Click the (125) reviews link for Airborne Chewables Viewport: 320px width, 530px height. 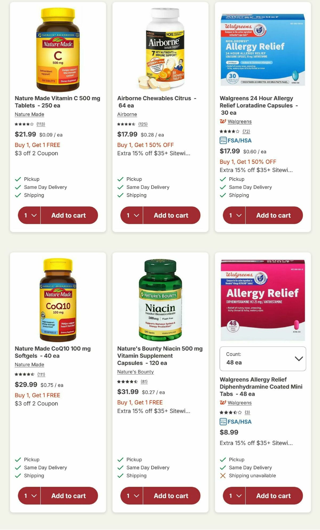[143, 124]
